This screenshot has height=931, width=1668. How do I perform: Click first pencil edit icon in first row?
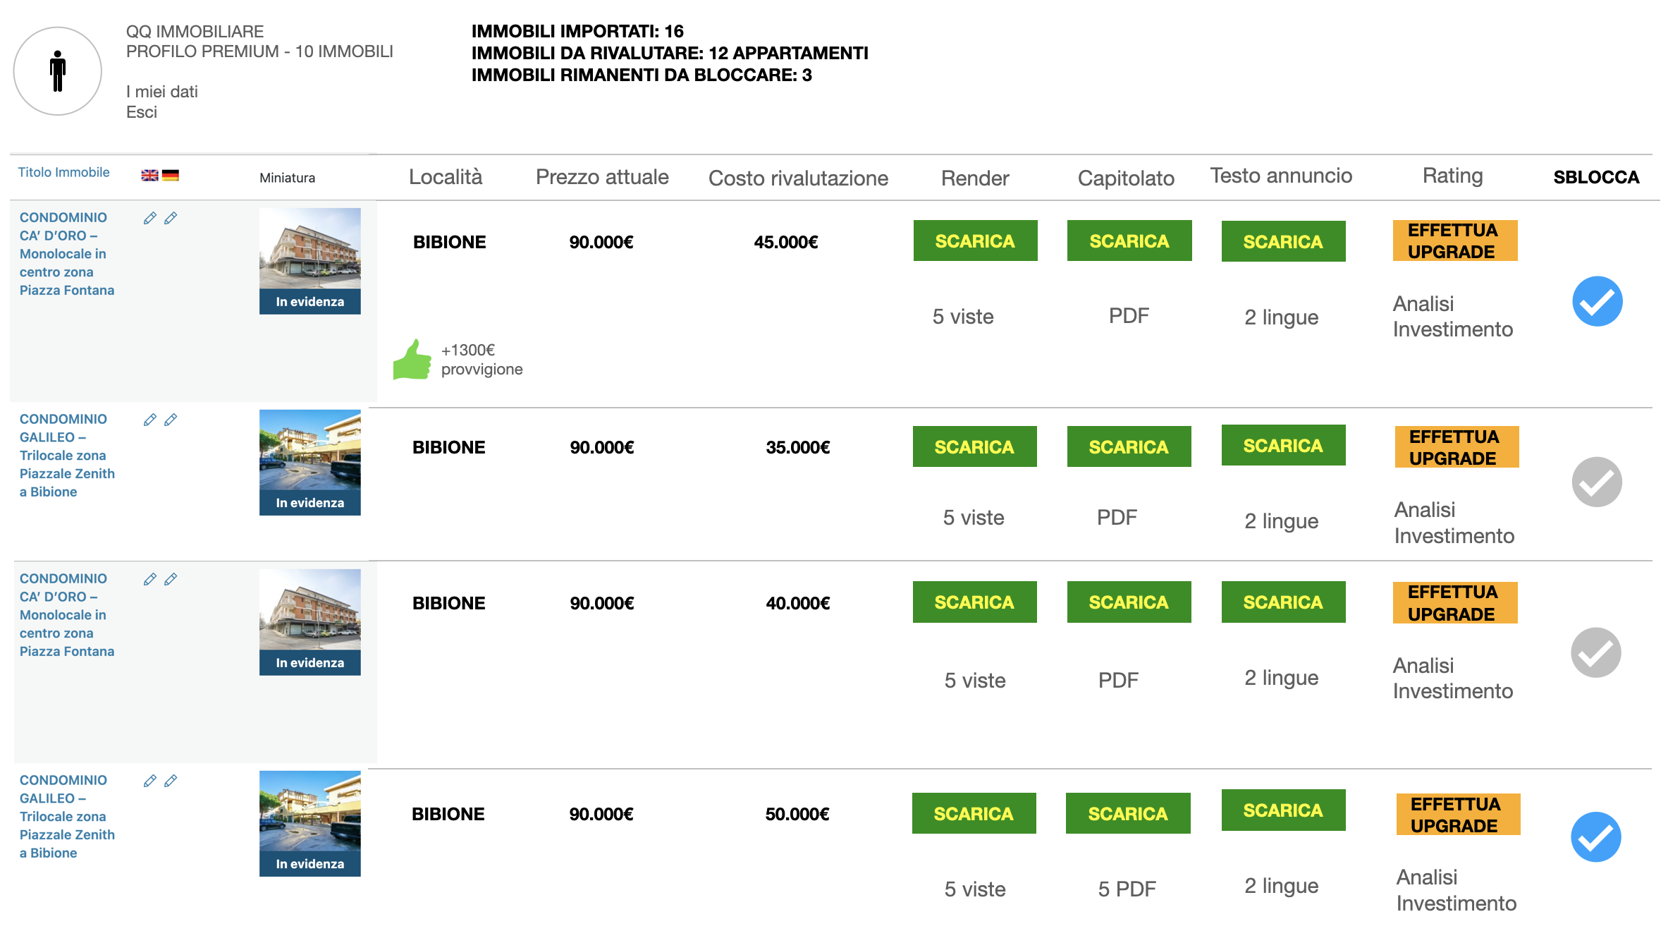coord(149,219)
